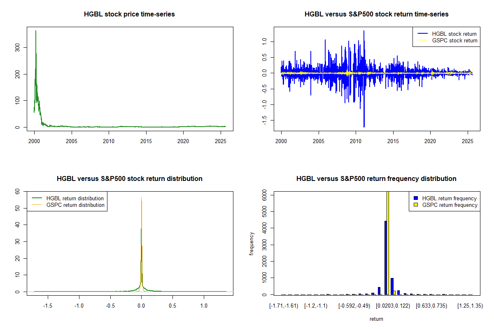Select the HGBL stock return legend entry
This screenshot has width=494, height=329.
454,34
